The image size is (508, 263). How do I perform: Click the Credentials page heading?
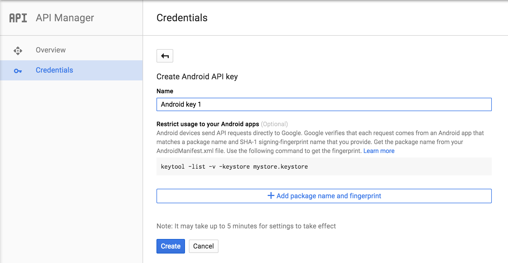click(182, 18)
